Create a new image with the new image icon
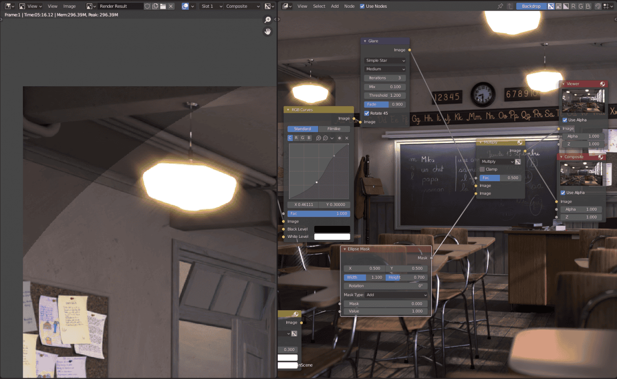Image resolution: width=617 pixels, height=379 pixels. click(x=155, y=6)
